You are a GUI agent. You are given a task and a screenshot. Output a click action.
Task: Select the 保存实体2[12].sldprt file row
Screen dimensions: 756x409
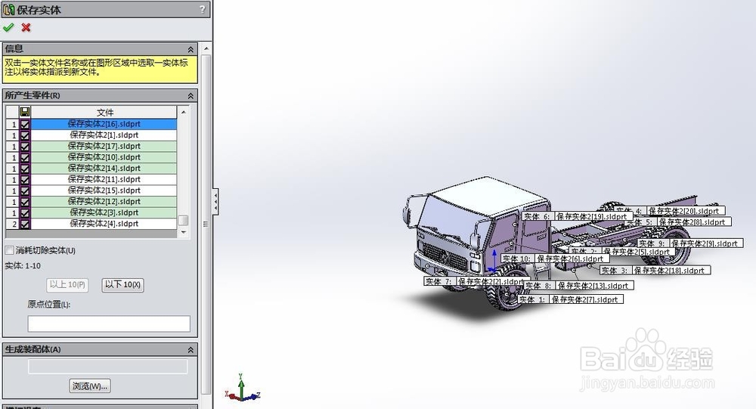tap(104, 202)
